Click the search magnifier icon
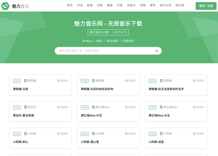The height and width of the screenshot is (156, 218). 157,51
